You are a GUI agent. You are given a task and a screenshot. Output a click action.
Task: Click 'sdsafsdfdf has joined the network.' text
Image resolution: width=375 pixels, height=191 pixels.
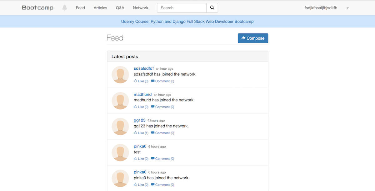165,74
